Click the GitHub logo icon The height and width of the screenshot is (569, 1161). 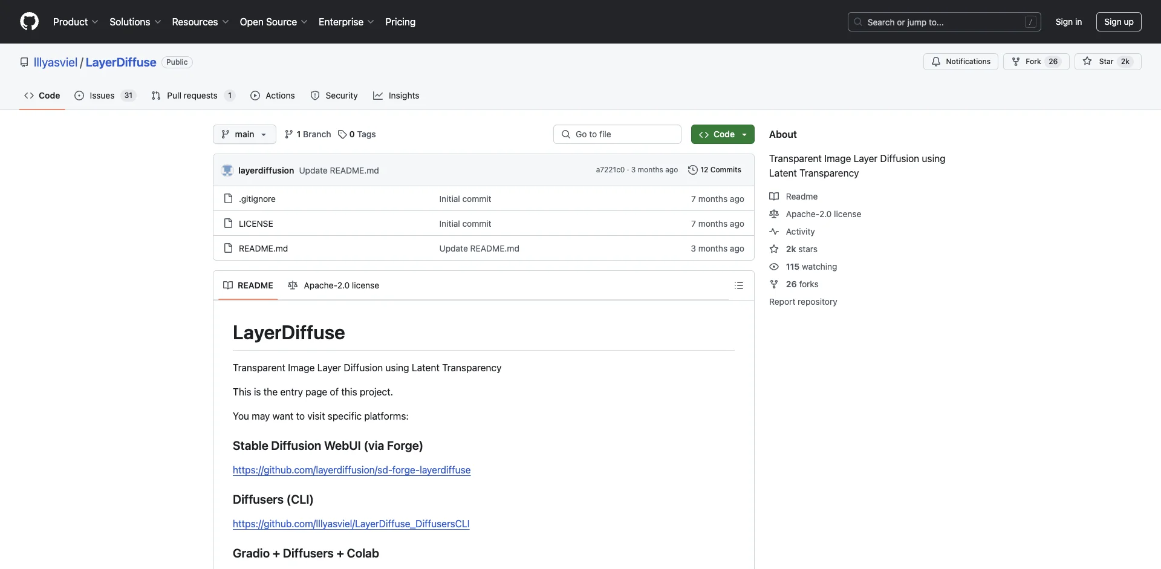coord(29,22)
